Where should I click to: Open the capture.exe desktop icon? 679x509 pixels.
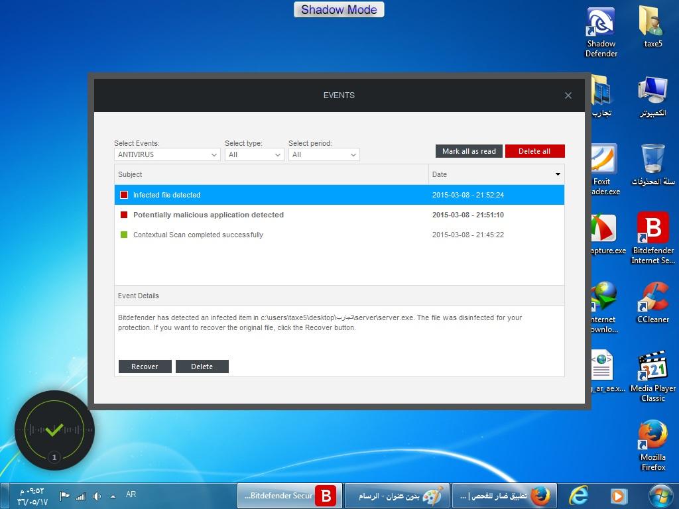[608, 234]
